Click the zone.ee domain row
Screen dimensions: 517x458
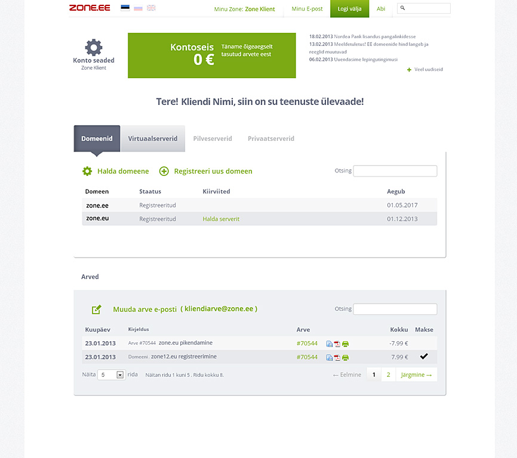coord(260,205)
